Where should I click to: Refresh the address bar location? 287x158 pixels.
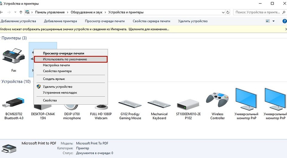click(x=228, y=13)
